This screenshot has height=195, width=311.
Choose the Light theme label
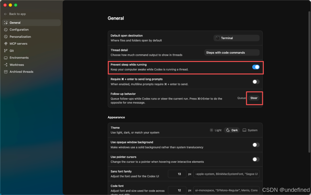(x=218, y=130)
